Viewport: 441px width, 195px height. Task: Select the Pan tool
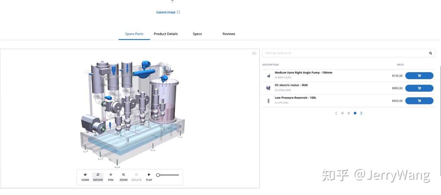pyautogui.click(x=110, y=176)
